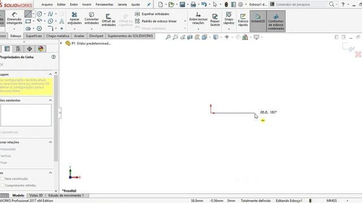Open the DimXpertManager crosshair tab icon

point(29,49)
